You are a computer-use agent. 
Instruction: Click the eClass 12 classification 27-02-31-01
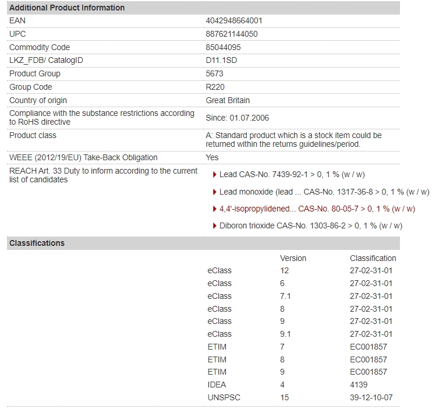coord(371,270)
